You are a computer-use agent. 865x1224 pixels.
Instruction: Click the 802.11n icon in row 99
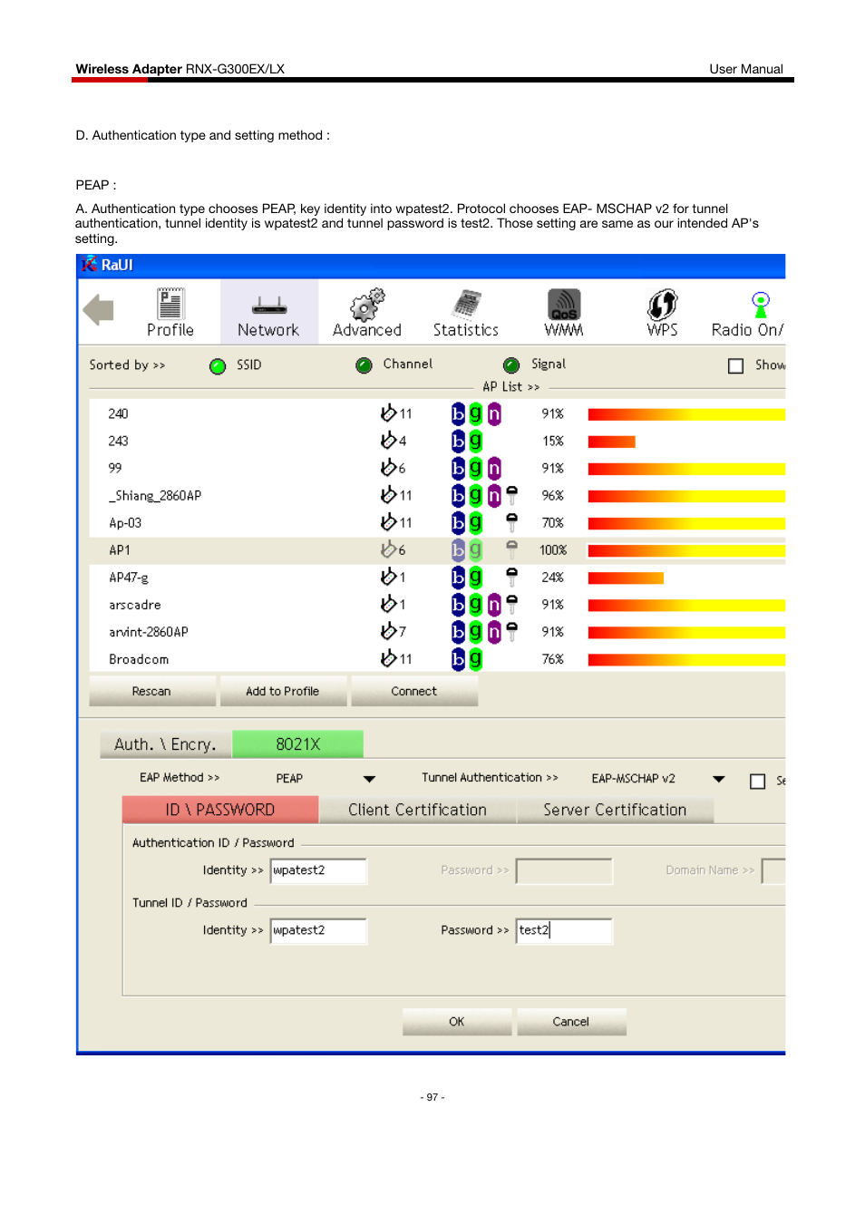point(494,468)
